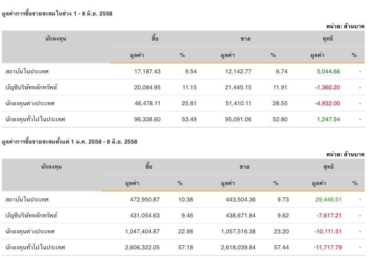Click สถาบันในประเทศ in the upper table
The image size is (373, 258).
pyautogui.click(x=27, y=72)
